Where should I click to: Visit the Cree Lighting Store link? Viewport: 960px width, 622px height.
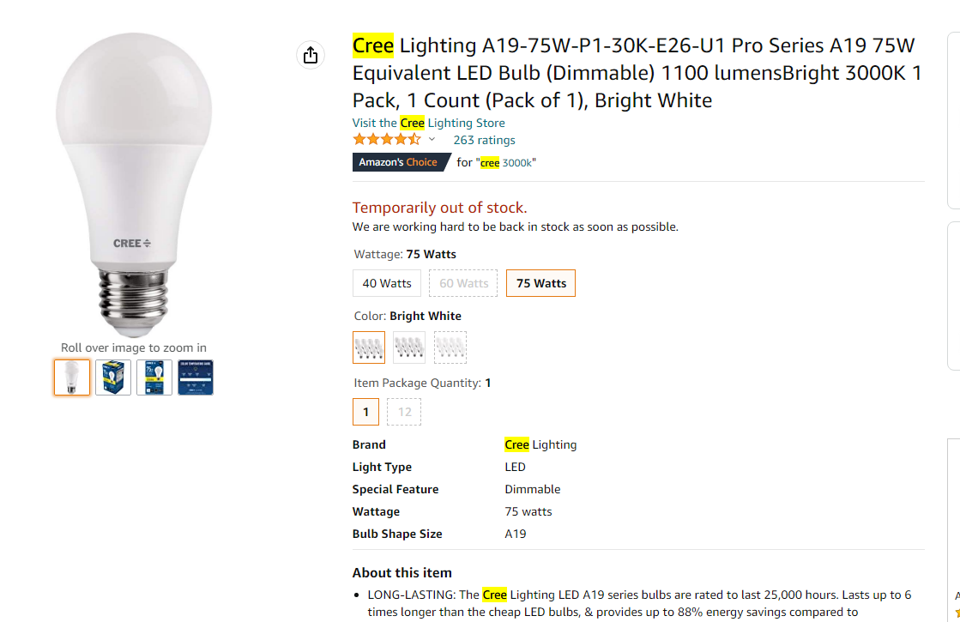(x=428, y=123)
